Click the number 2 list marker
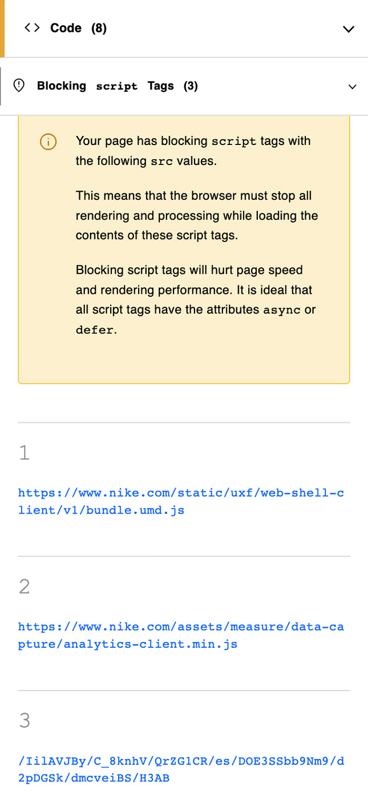 (x=24, y=587)
